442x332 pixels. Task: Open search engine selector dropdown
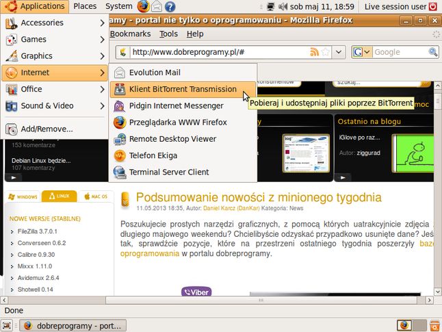pos(362,52)
